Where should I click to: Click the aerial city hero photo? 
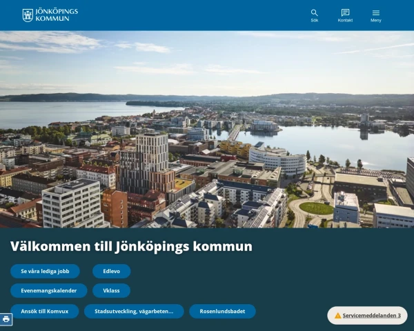207,130
